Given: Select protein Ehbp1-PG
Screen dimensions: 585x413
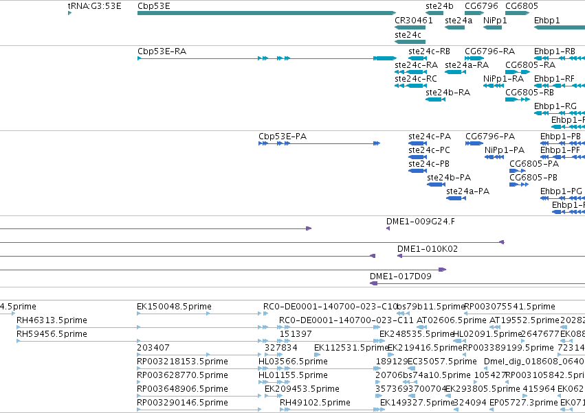Looking at the screenshot, I should (x=562, y=198).
